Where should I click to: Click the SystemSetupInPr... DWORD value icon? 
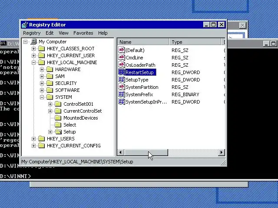tap(122, 102)
